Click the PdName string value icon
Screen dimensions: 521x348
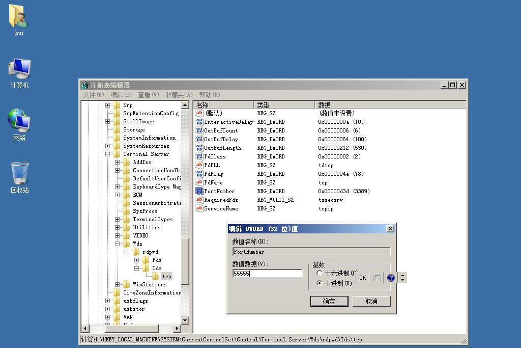pos(199,182)
